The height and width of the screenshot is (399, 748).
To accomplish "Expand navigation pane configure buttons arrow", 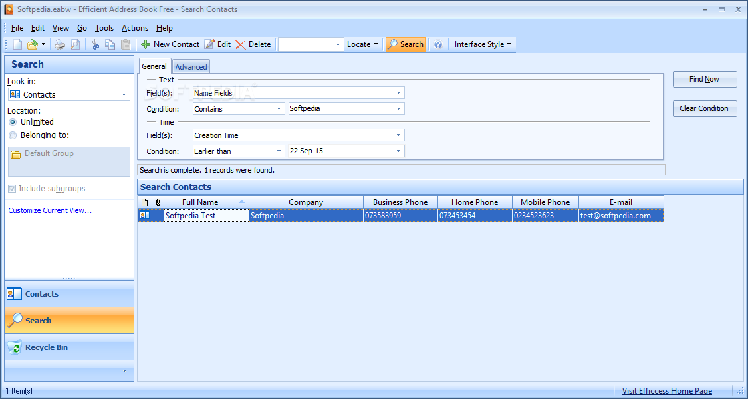I will pyautogui.click(x=124, y=370).
